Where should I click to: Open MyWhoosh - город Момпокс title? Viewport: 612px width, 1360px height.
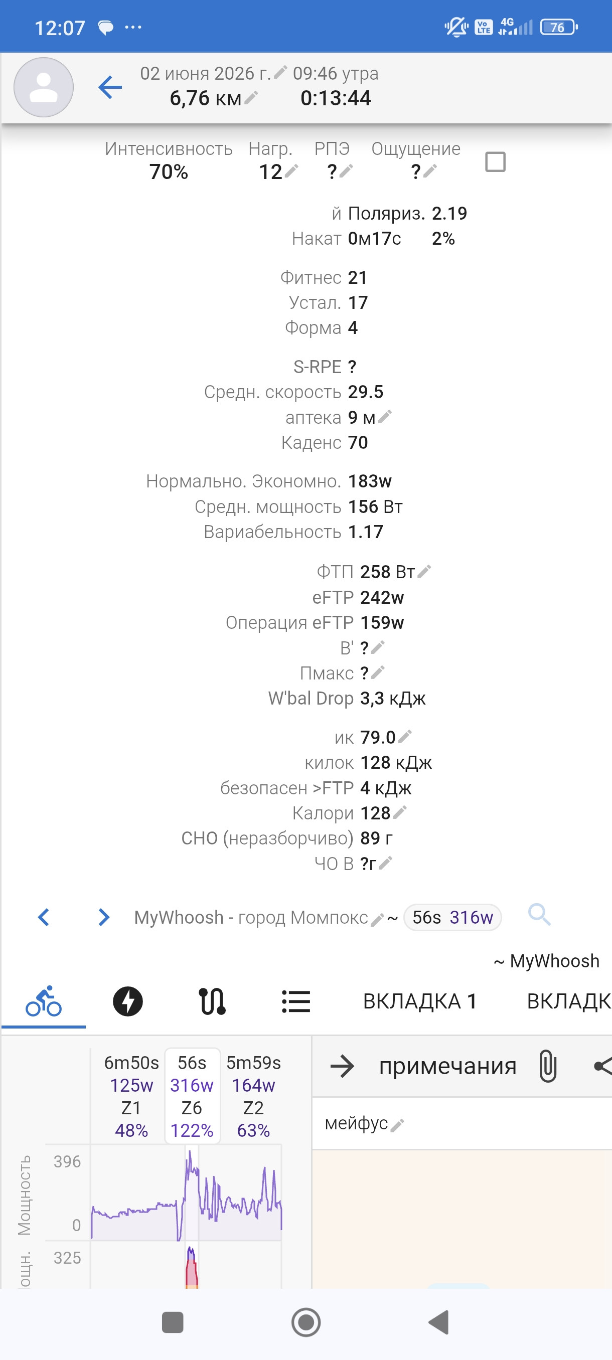click(251, 918)
